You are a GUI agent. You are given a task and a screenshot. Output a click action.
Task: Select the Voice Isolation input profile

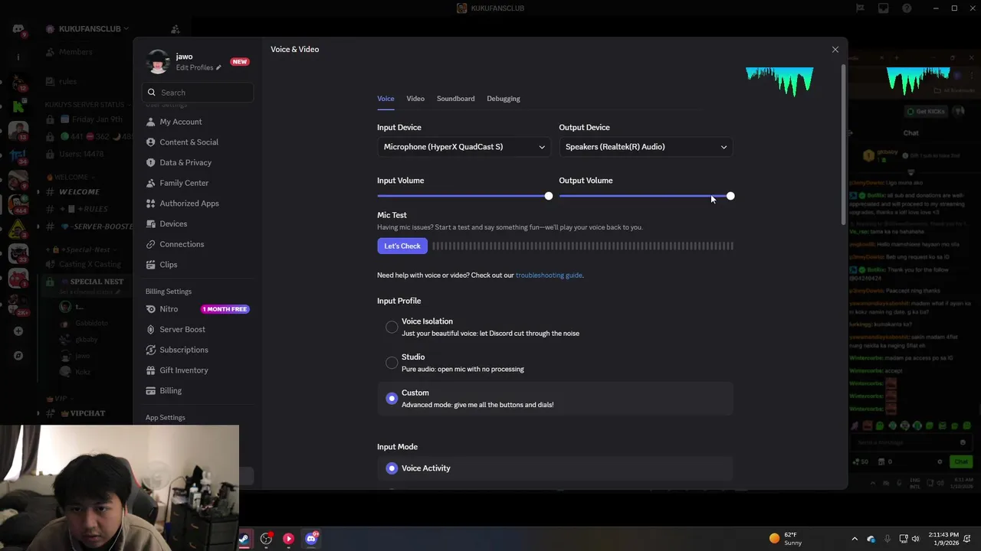pyautogui.click(x=392, y=328)
